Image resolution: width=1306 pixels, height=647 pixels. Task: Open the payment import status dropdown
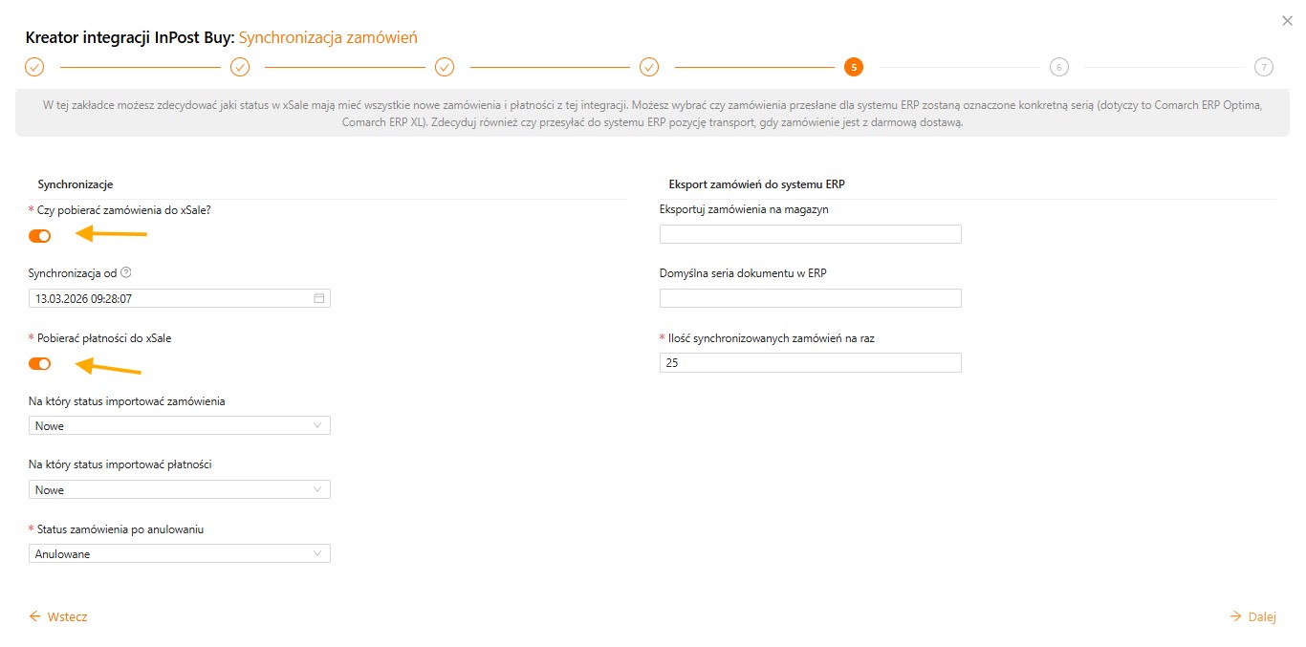pos(180,489)
